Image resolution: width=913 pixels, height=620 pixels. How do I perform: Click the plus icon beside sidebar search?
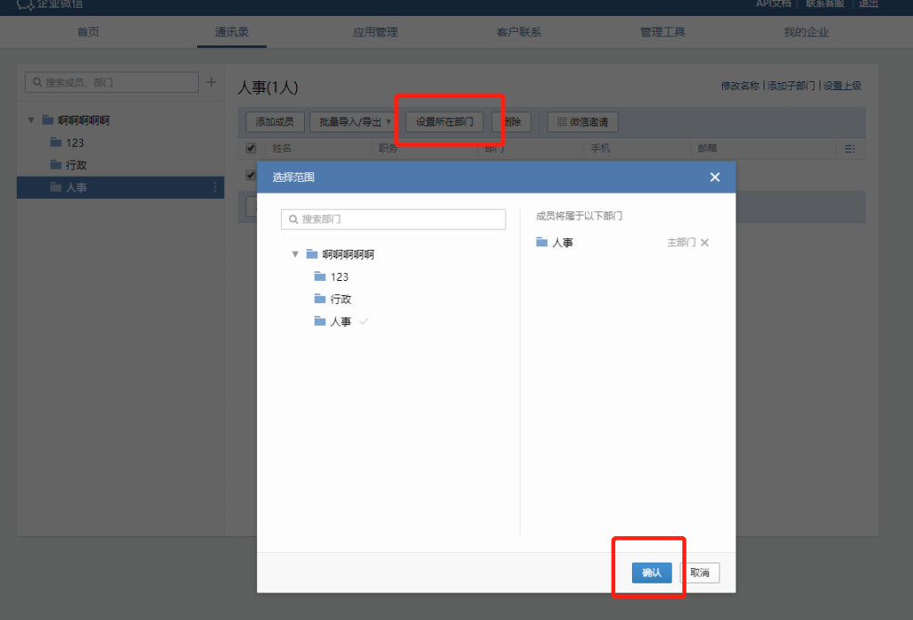[211, 82]
